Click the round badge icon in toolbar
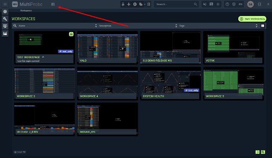 coord(135,4)
